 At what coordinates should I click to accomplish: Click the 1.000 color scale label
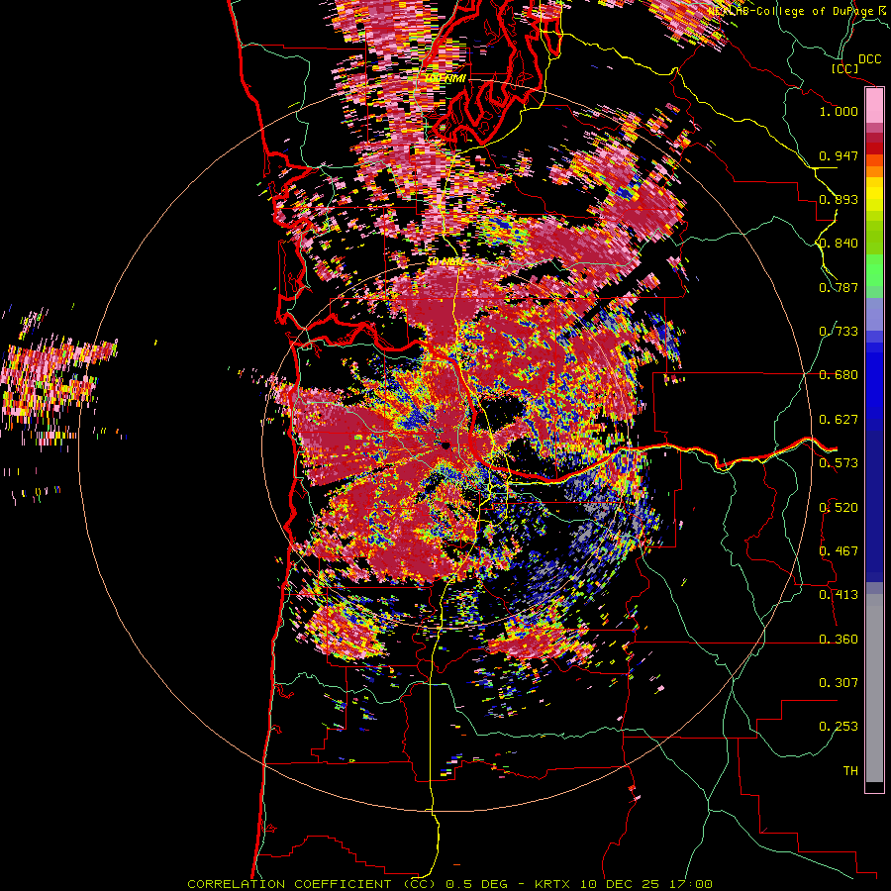pos(839,111)
